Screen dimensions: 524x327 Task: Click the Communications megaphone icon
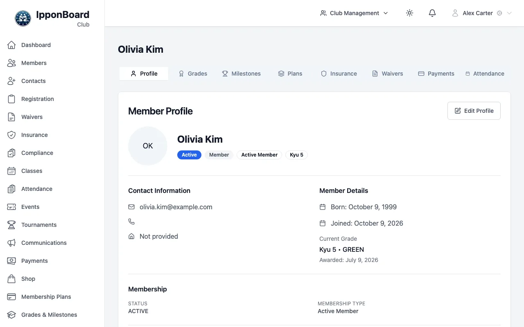(x=11, y=243)
